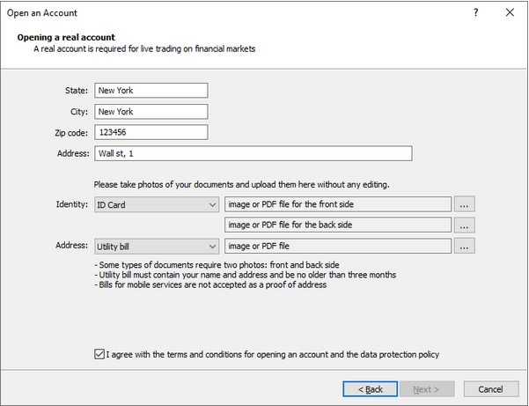
Task: Expand the Address proof type dropdown
Action: [x=156, y=247]
